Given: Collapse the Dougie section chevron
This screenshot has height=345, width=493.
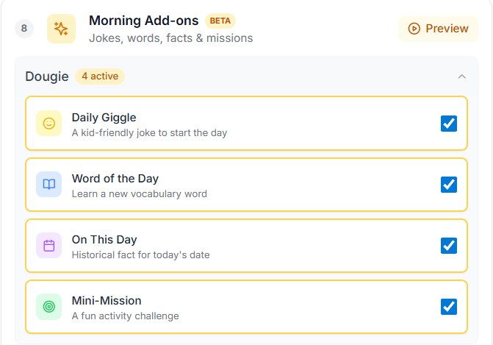Looking at the screenshot, I should point(462,77).
